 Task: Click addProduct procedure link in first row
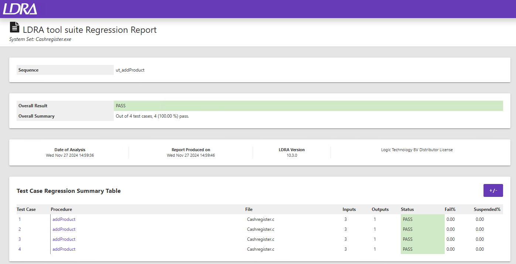tap(64, 219)
